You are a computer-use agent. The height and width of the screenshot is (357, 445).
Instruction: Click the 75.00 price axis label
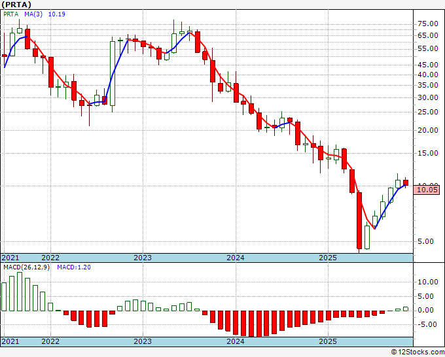coord(428,24)
